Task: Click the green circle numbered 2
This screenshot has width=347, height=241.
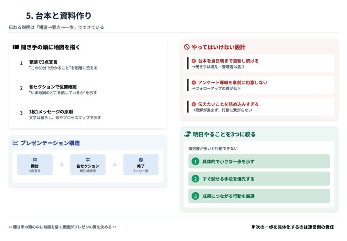Action: coord(195,179)
